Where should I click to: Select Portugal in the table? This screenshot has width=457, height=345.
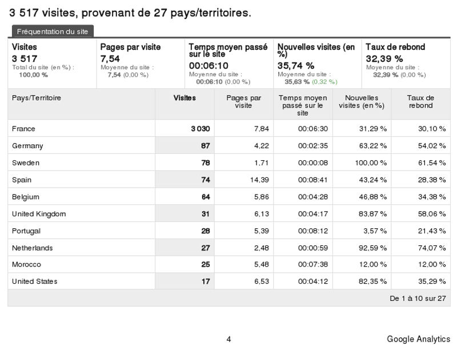26,231
